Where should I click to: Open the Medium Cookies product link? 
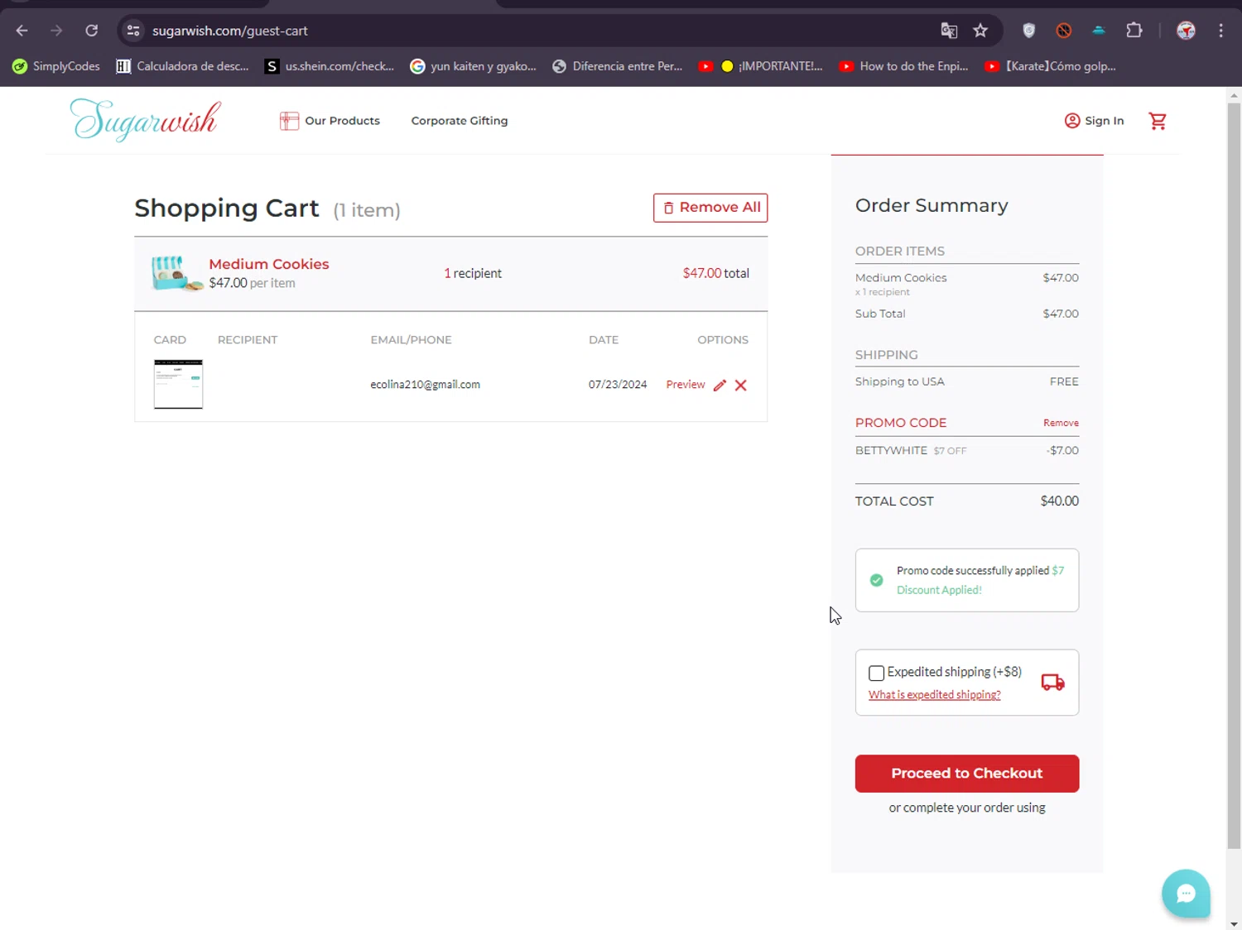tap(269, 264)
